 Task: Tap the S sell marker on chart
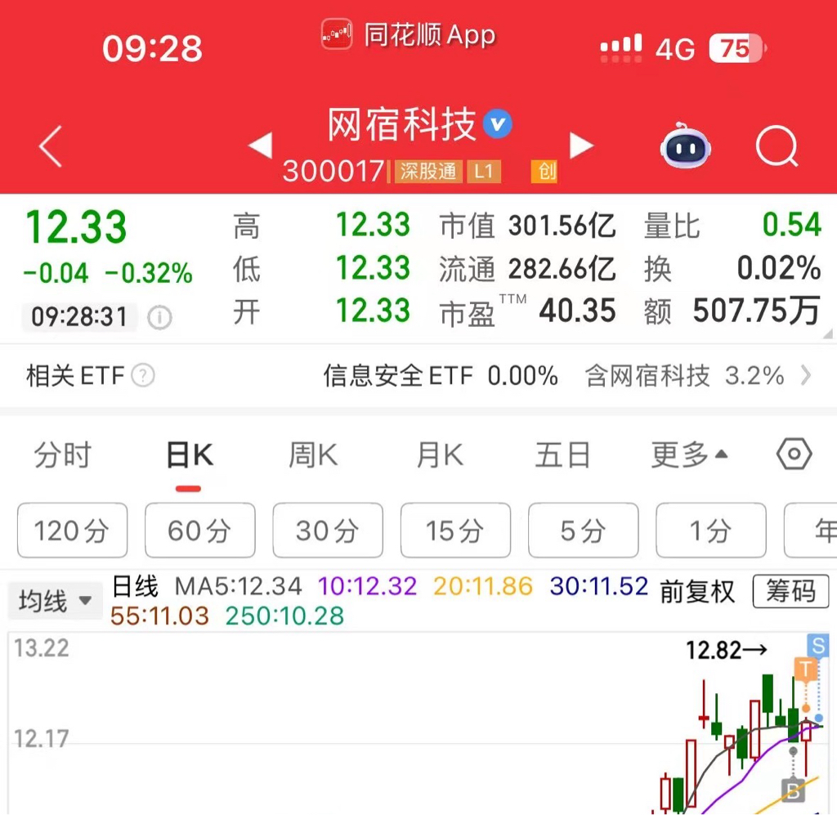pos(817,645)
